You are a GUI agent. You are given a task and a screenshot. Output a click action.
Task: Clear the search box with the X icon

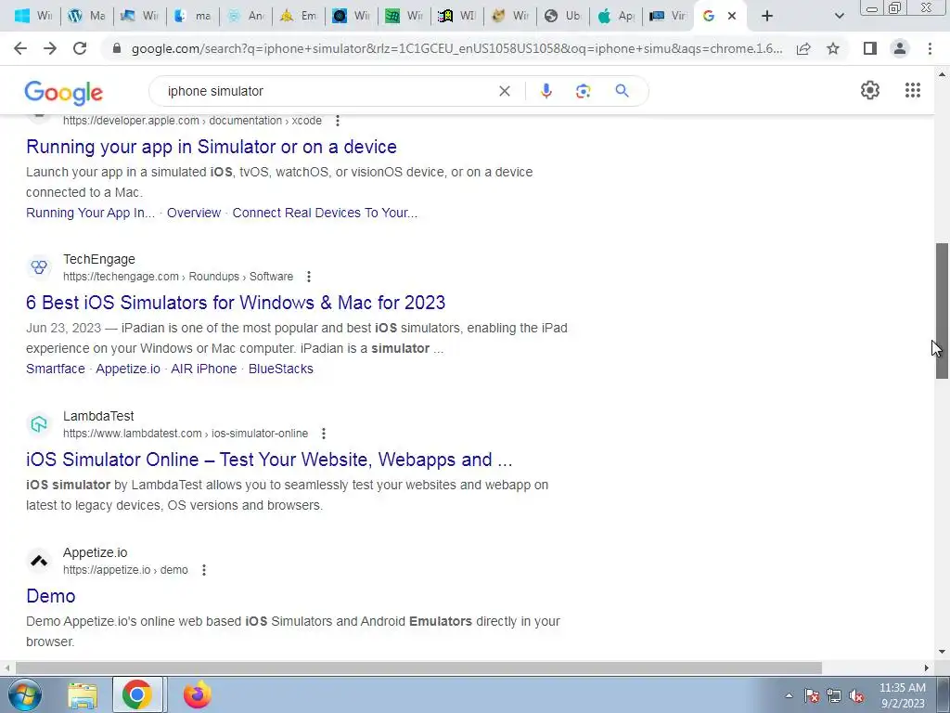504,91
